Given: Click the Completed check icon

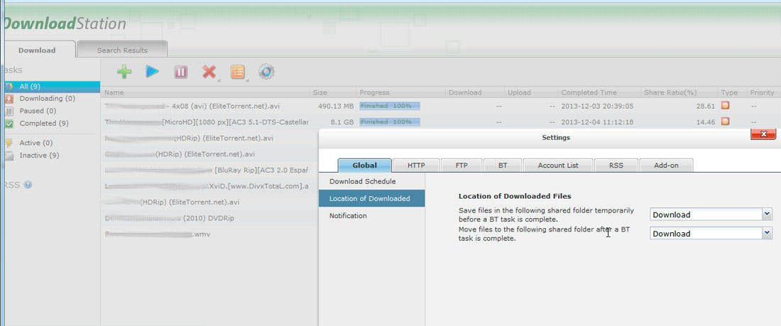Looking at the screenshot, I should pos(9,124).
